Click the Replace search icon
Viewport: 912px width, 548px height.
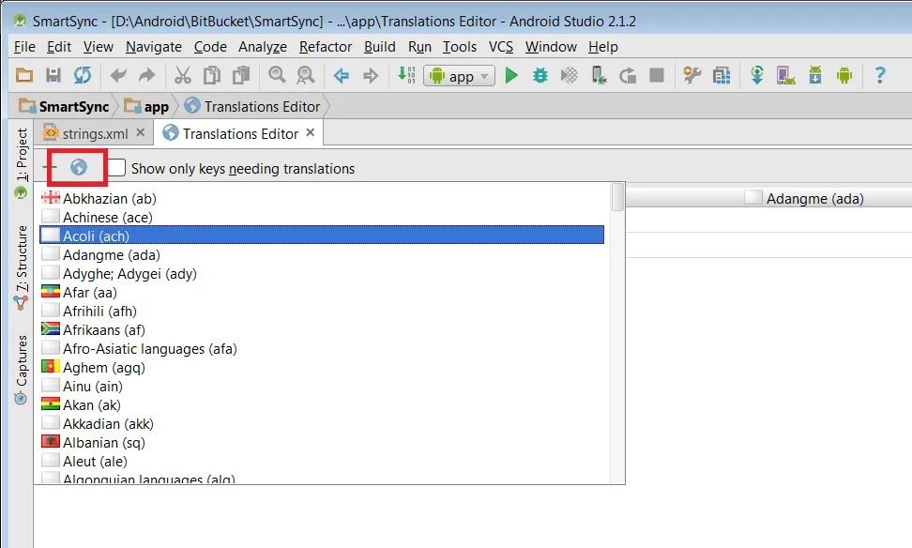click(x=305, y=75)
